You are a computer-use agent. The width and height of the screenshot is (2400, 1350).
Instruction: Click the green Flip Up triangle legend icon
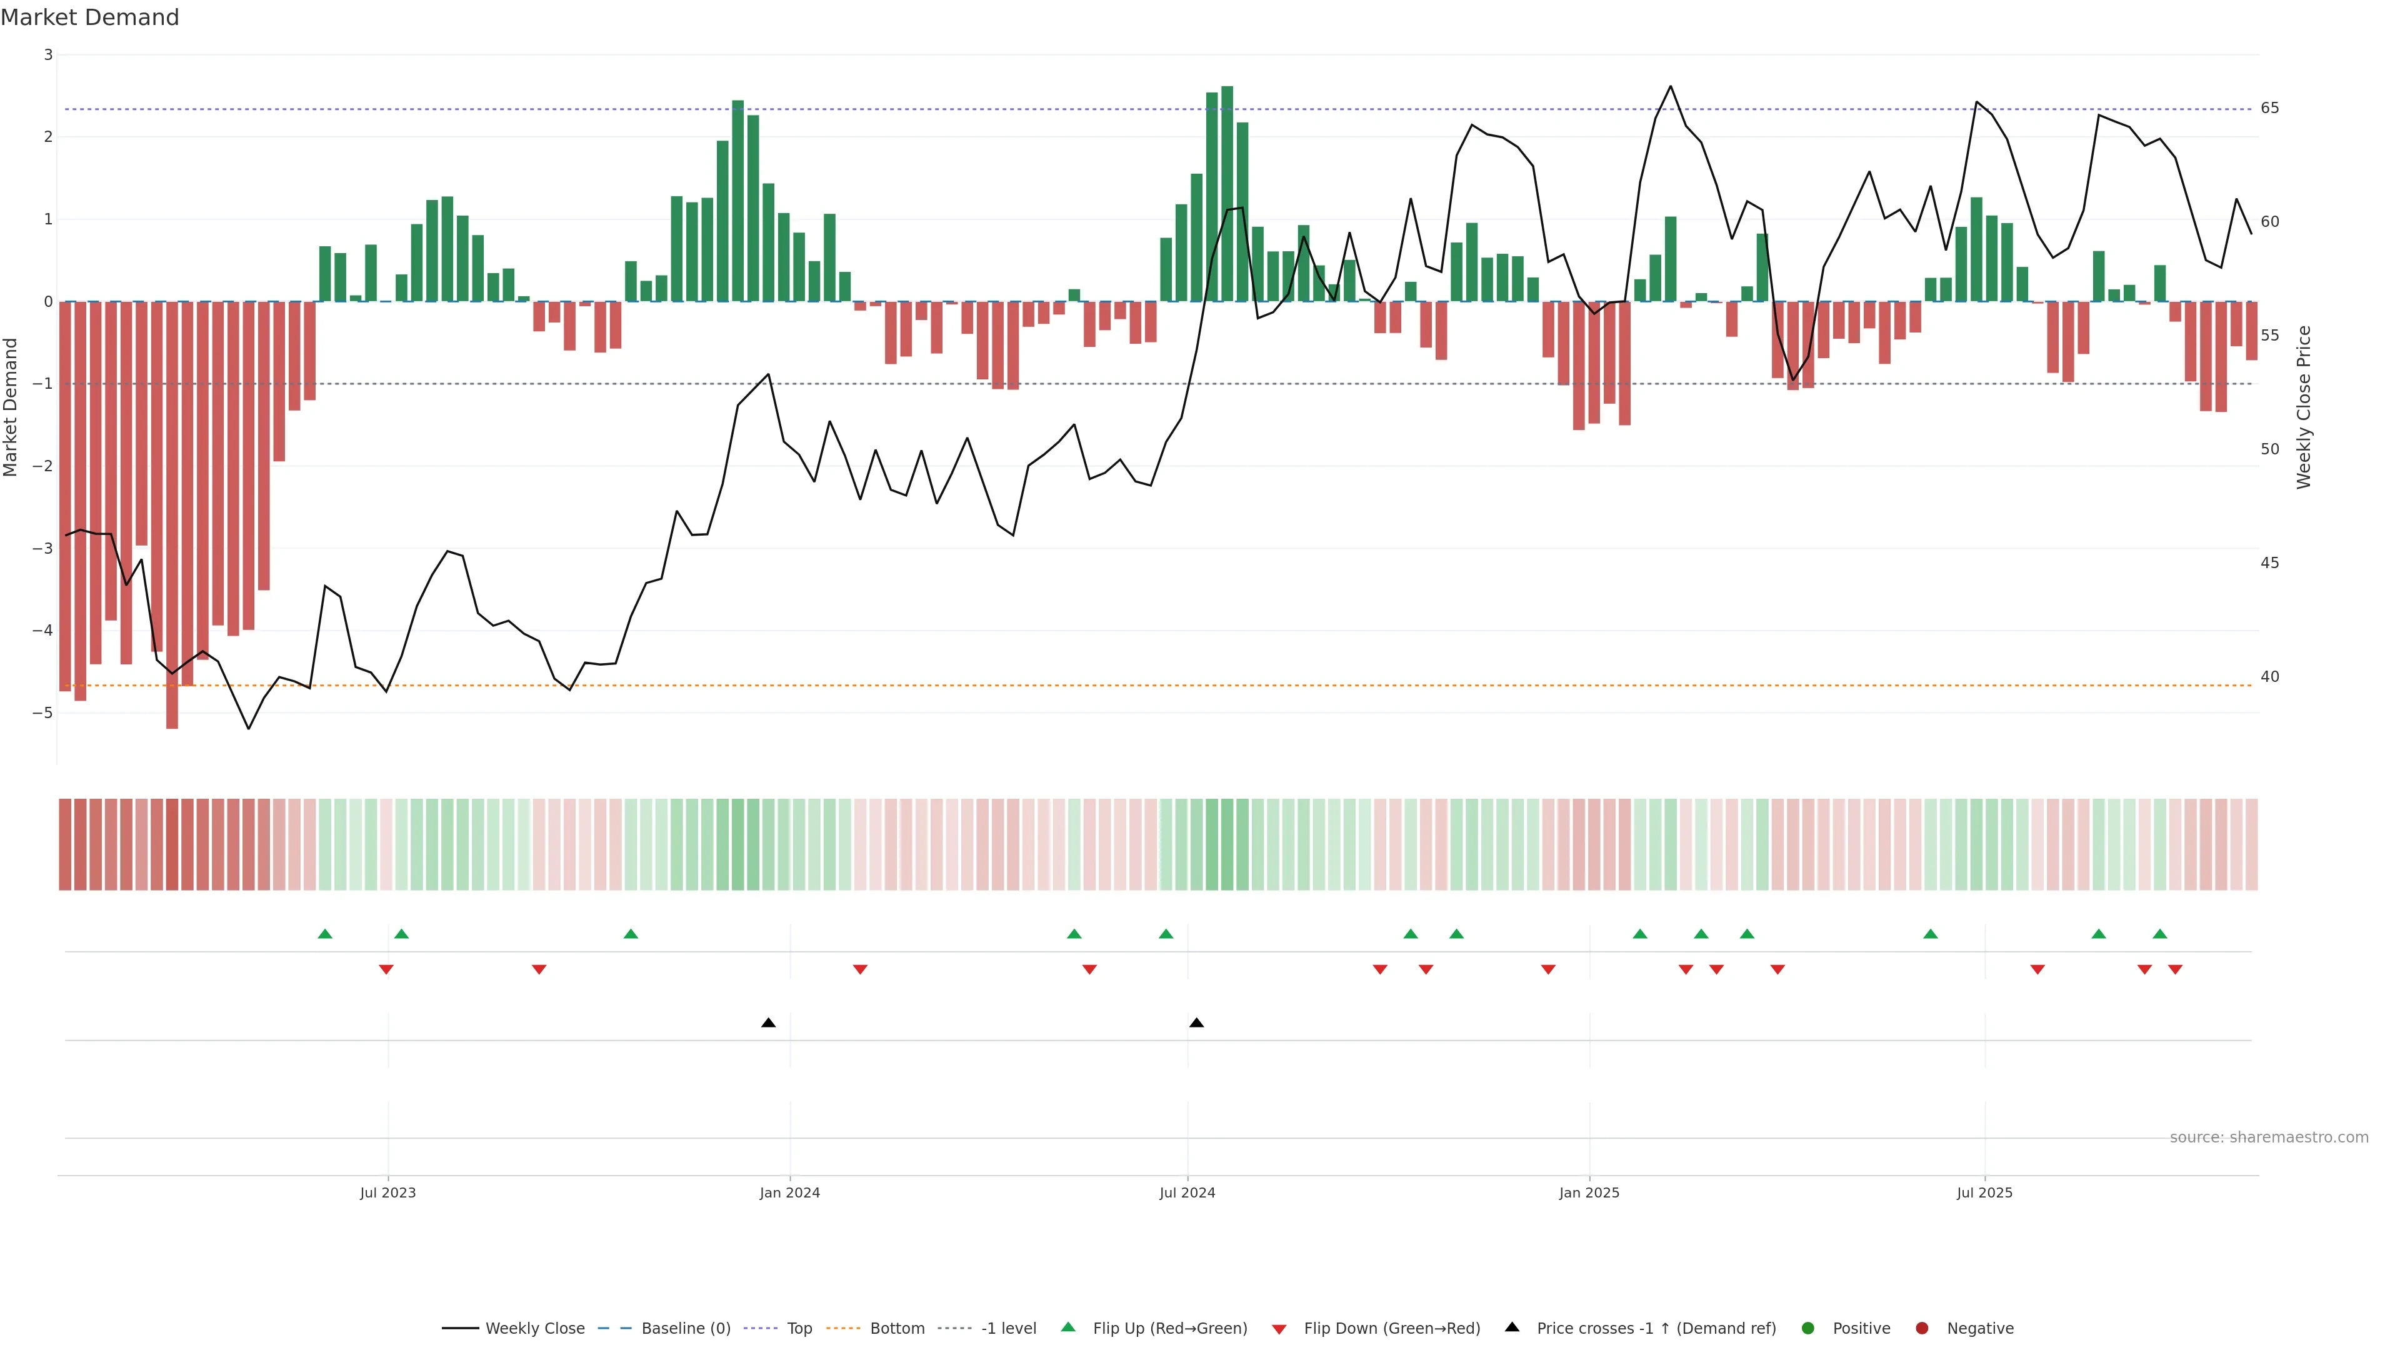tap(1069, 1327)
